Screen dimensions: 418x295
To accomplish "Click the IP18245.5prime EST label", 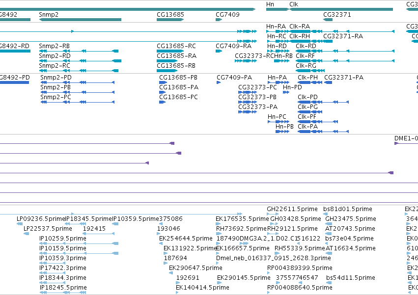I will [x=63, y=288].
